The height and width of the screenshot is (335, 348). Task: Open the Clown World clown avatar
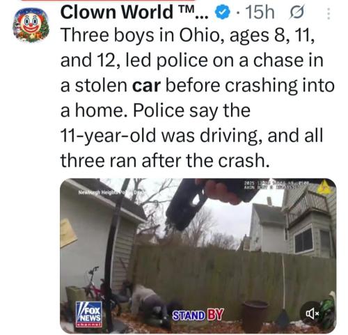tap(31, 25)
